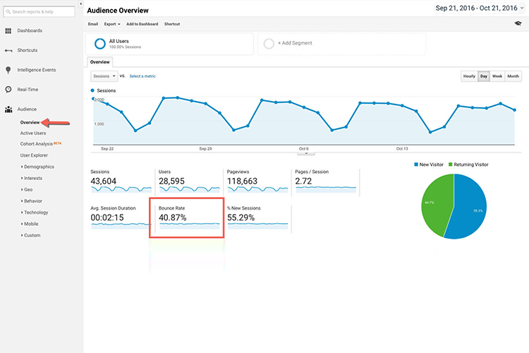Viewport: 529px width, 353px height.
Task: Open Active Users report in sidebar
Action: tap(33, 133)
